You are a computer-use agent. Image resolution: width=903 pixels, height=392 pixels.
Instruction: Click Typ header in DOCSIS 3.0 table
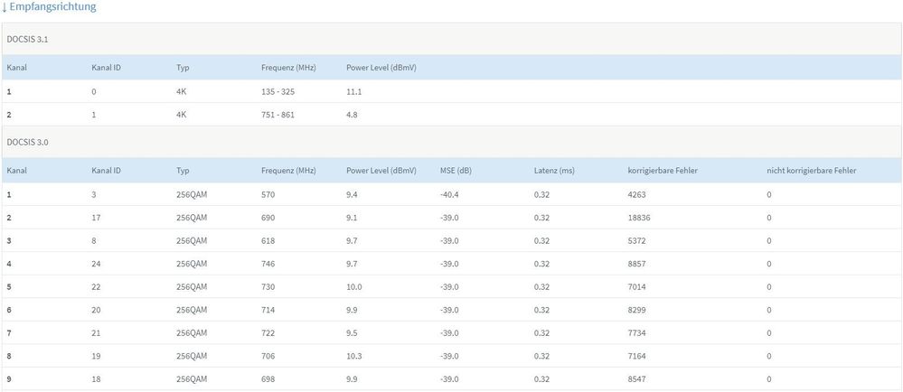(x=183, y=171)
